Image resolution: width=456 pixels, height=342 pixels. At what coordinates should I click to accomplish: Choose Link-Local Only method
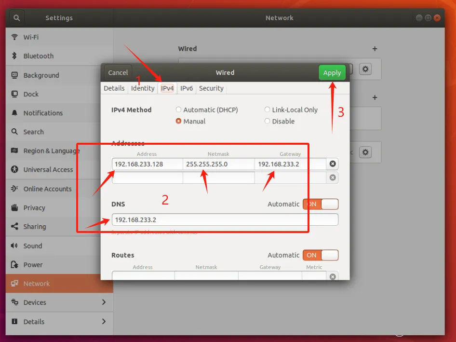pyautogui.click(x=291, y=109)
